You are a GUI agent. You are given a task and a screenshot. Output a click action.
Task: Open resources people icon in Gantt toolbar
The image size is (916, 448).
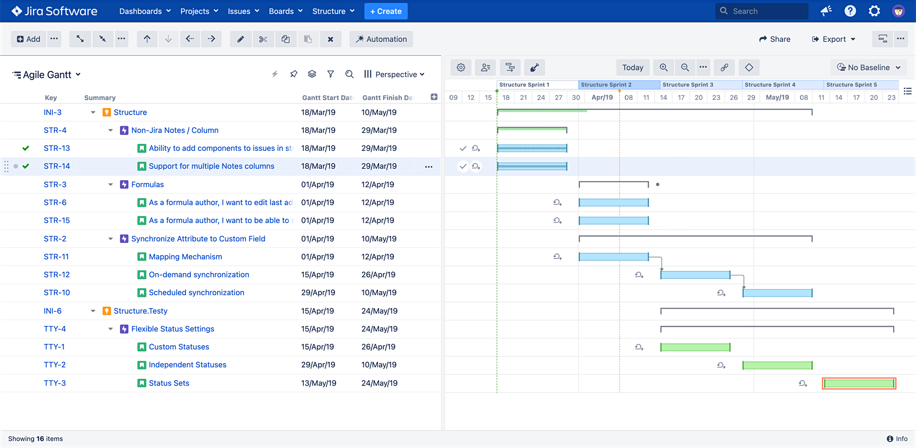485,67
